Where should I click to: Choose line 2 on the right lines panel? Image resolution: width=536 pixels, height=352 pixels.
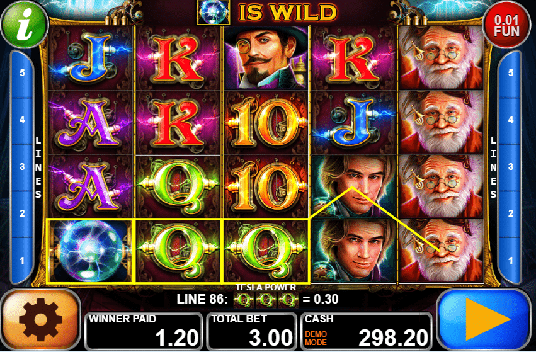511,213
